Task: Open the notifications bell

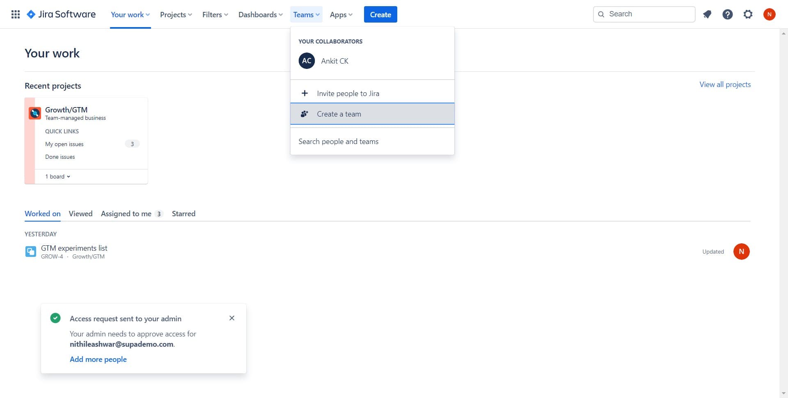Action: (x=707, y=14)
